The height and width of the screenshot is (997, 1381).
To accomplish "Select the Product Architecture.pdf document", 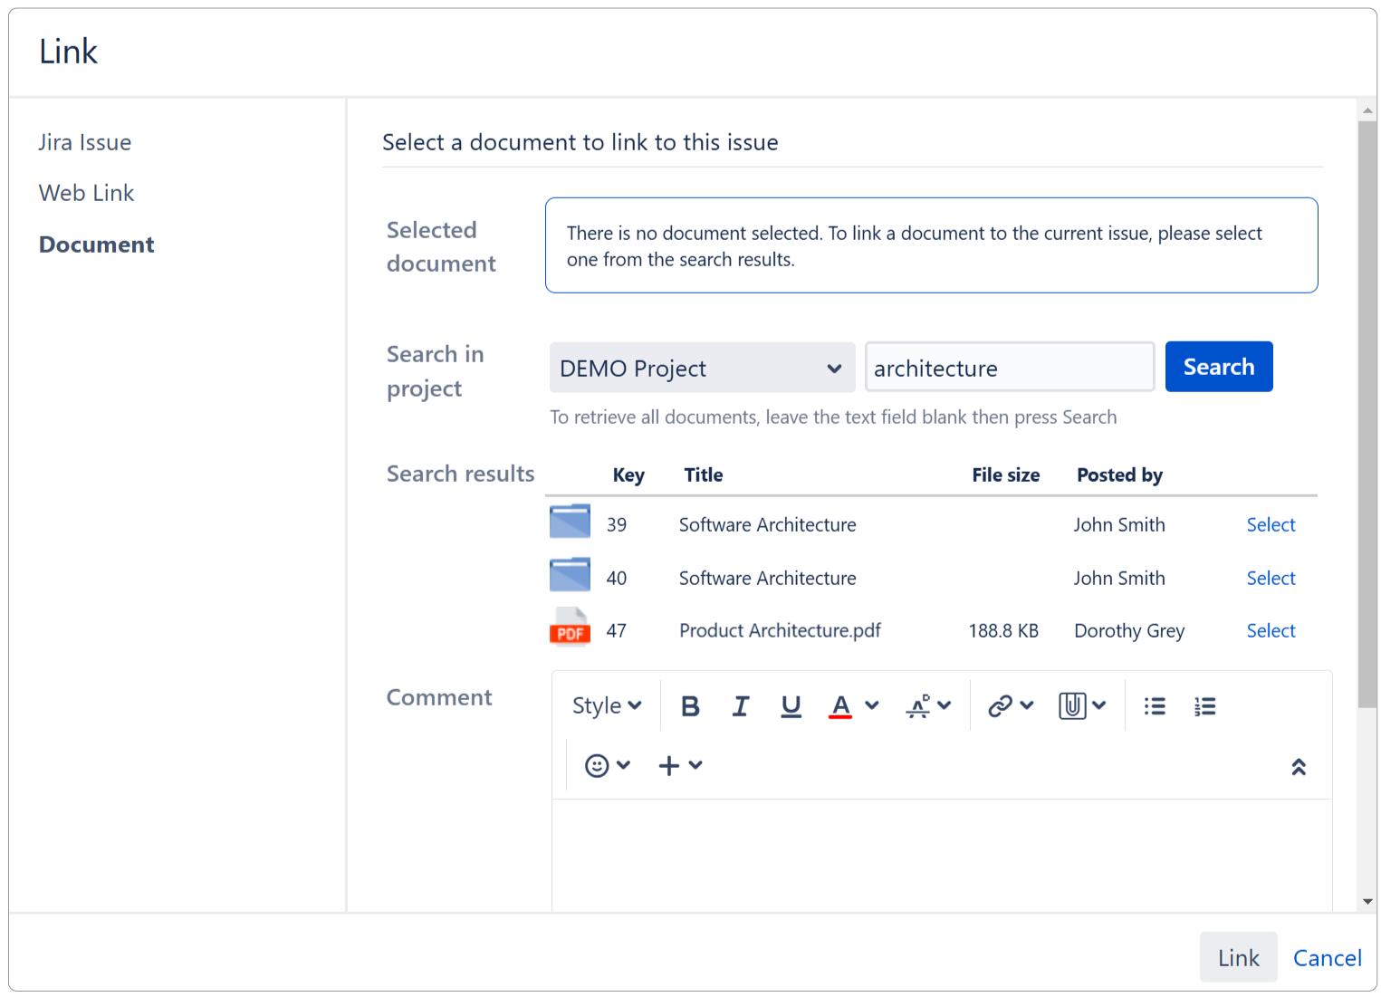I will click(1271, 631).
